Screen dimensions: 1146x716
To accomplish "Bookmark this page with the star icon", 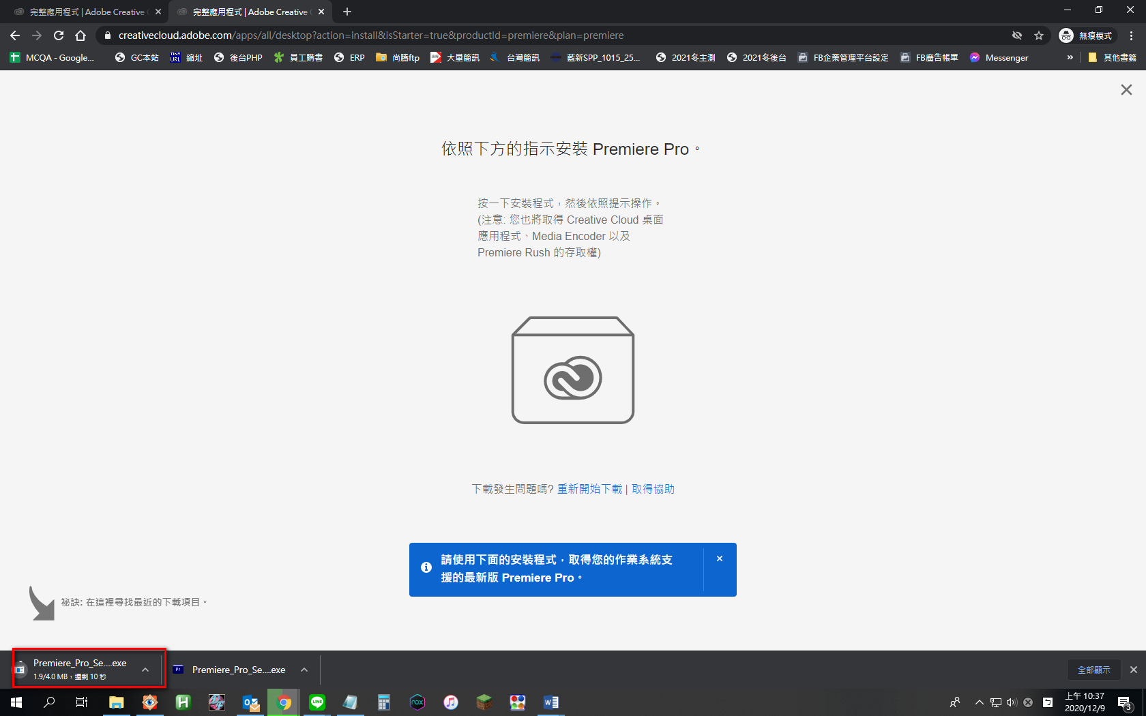I will (x=1039, y=35).
